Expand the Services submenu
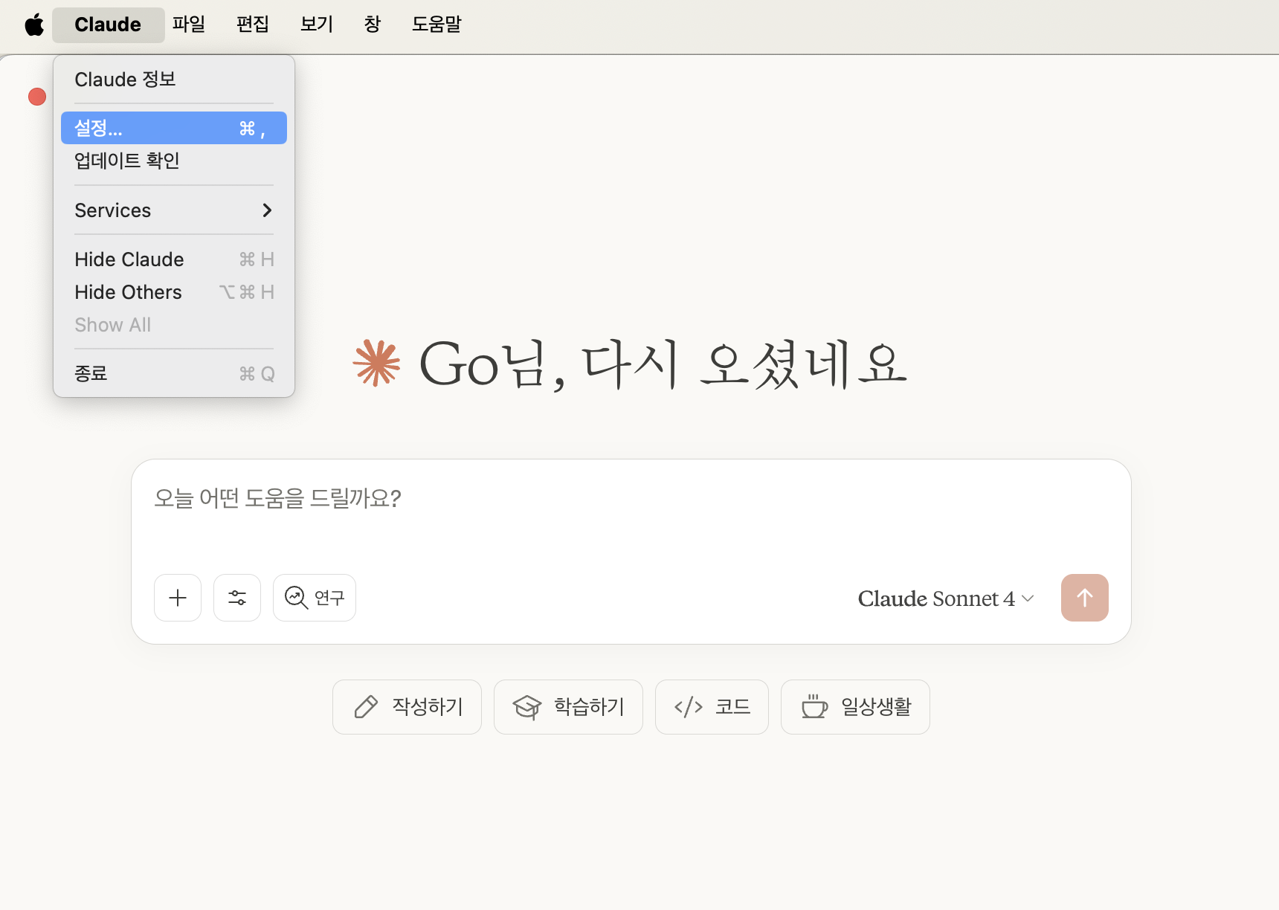Screen dimensions: 1279x910 click(174, 210)
